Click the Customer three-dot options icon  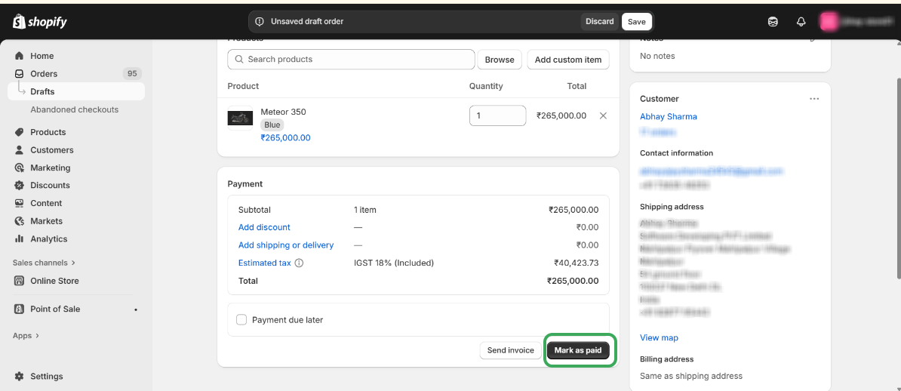click(x=814, y=99)
